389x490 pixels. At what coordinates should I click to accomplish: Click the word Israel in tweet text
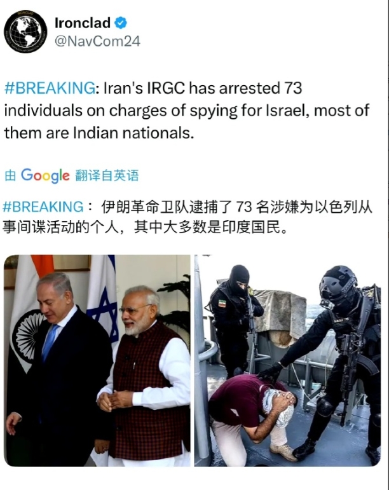pyautogui.click(x=287, y=111)
